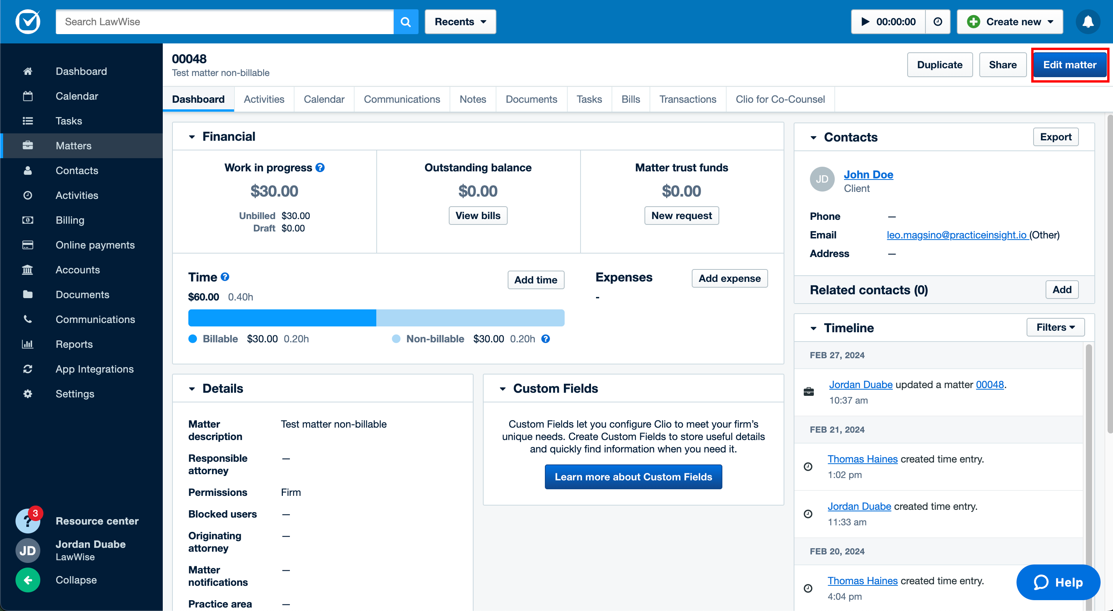Screen dimensions: 1113x611
Task: Click Learn more about Custom Fields
Action: pyautogui.click(x=633, y=476)
